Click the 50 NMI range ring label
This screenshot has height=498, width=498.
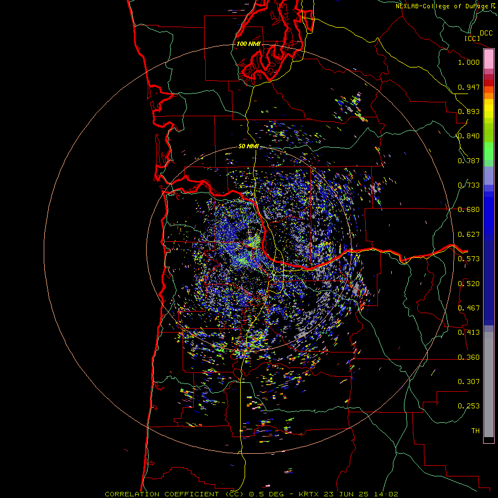click(x=248, y=146)
